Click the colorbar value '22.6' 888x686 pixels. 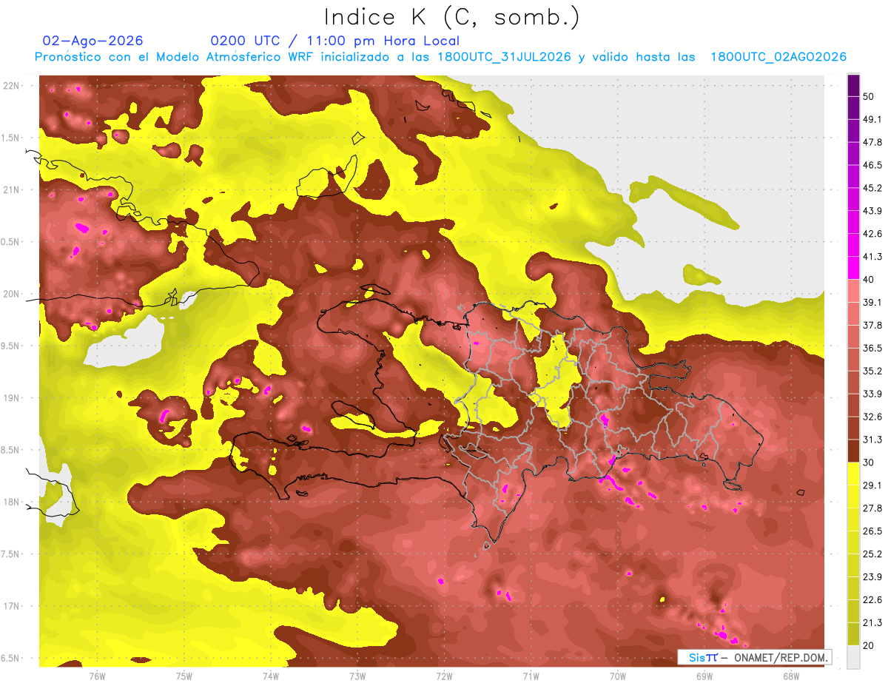[x=873, y=599]
